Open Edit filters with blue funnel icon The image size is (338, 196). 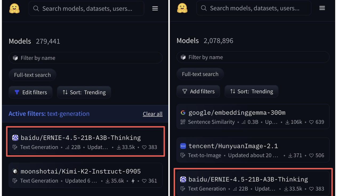coord(31,92)
